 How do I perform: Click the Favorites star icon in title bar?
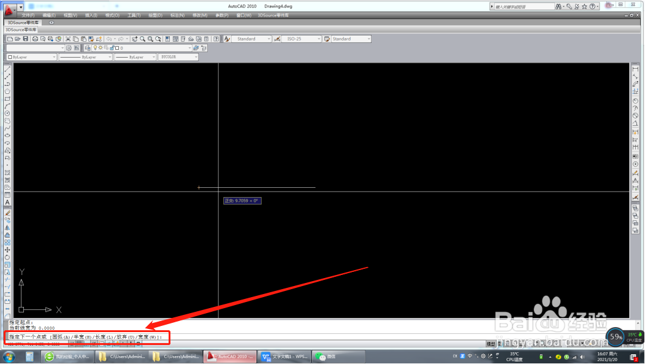[x=584, y=6]
